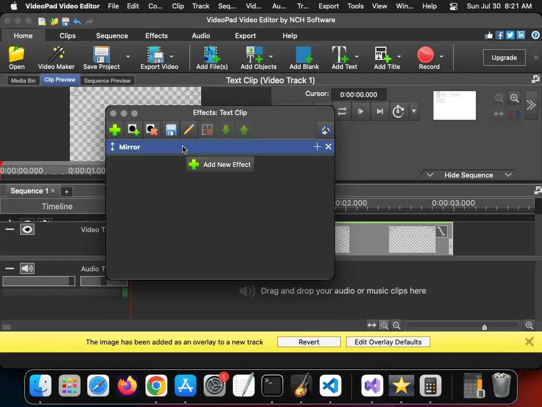Open a project with the Open folder icon
This screenshot has width=542, height=407.
(x=16, y=55)
